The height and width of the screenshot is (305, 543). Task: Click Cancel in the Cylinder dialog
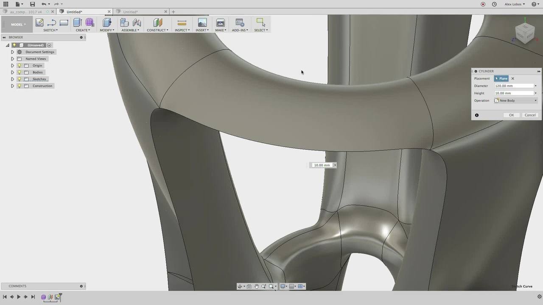pos(530,115)
